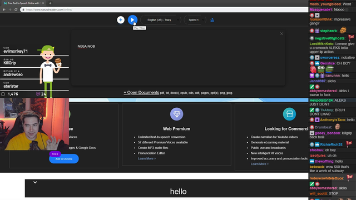Click chat username LordMfknKeto
This screenshot has height=200, width=356.
pos(322,44)
